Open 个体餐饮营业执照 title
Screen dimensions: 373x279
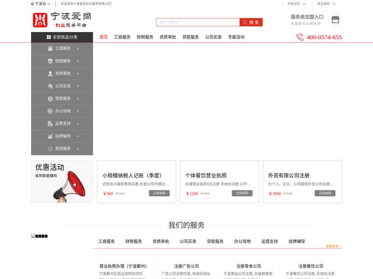(206, 176)
